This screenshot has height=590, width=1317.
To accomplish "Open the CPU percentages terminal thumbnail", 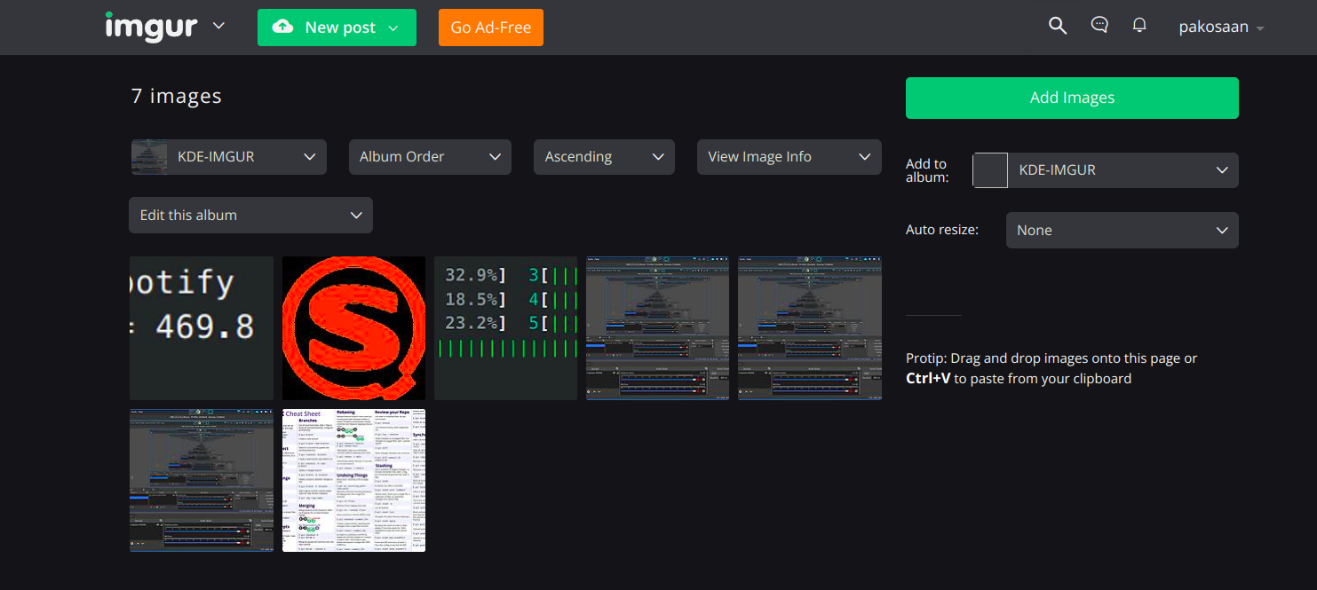I will [x=506, y=328].
